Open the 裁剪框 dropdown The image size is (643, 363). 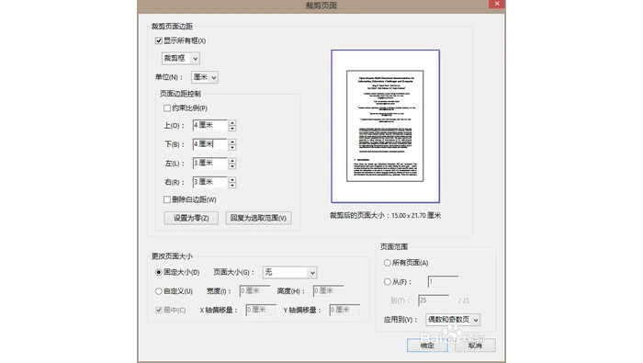180,58
